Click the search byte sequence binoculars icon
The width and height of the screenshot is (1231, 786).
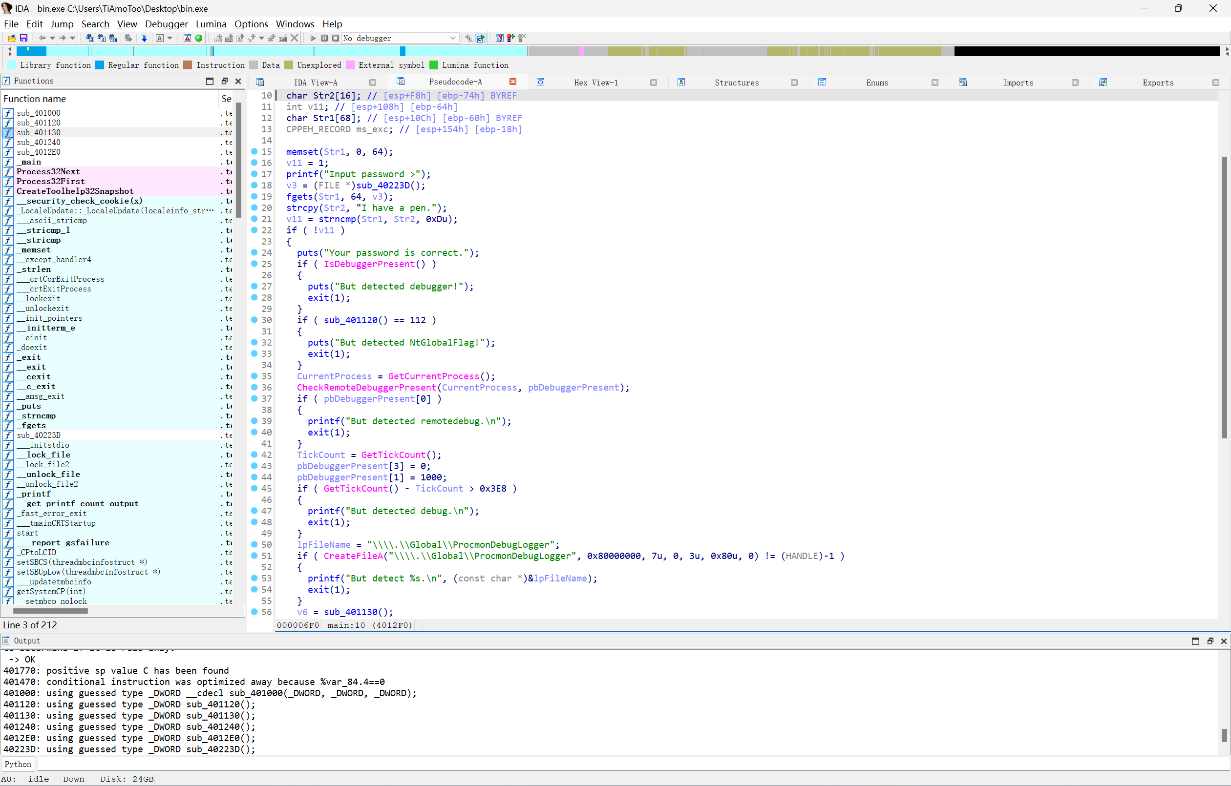[113, 38]
